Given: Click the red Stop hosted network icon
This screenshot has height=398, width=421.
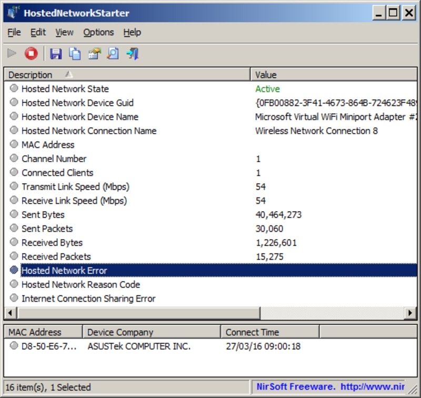Looking at the screenshot, I should click(31, 53).
